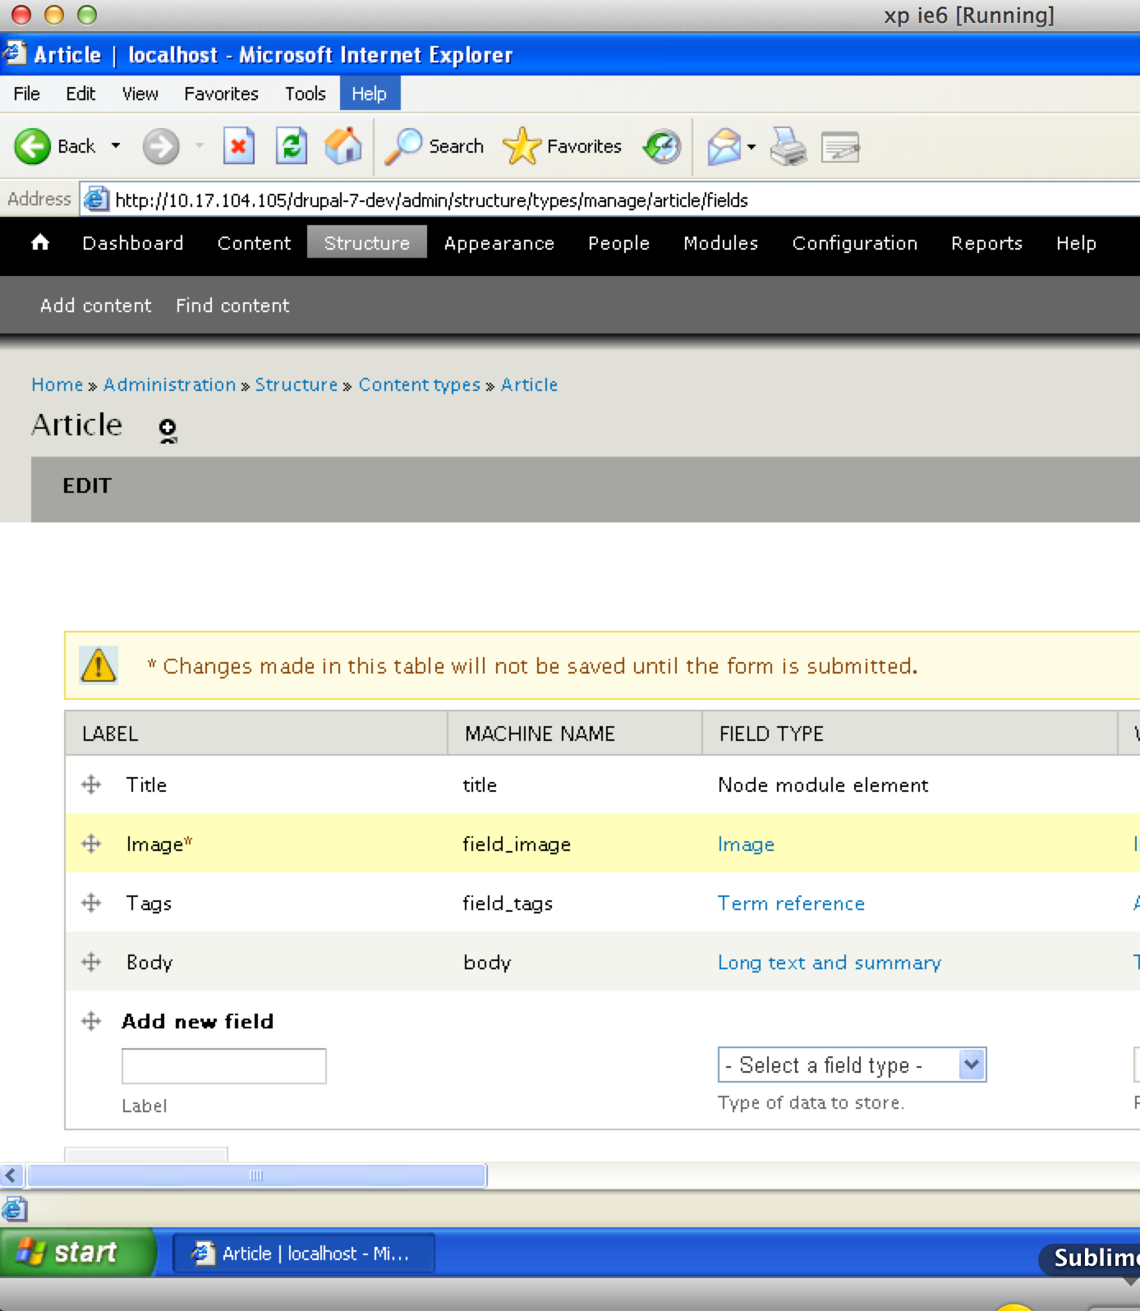Open the Forward button history dropdown arrow

tap(199, 146)
